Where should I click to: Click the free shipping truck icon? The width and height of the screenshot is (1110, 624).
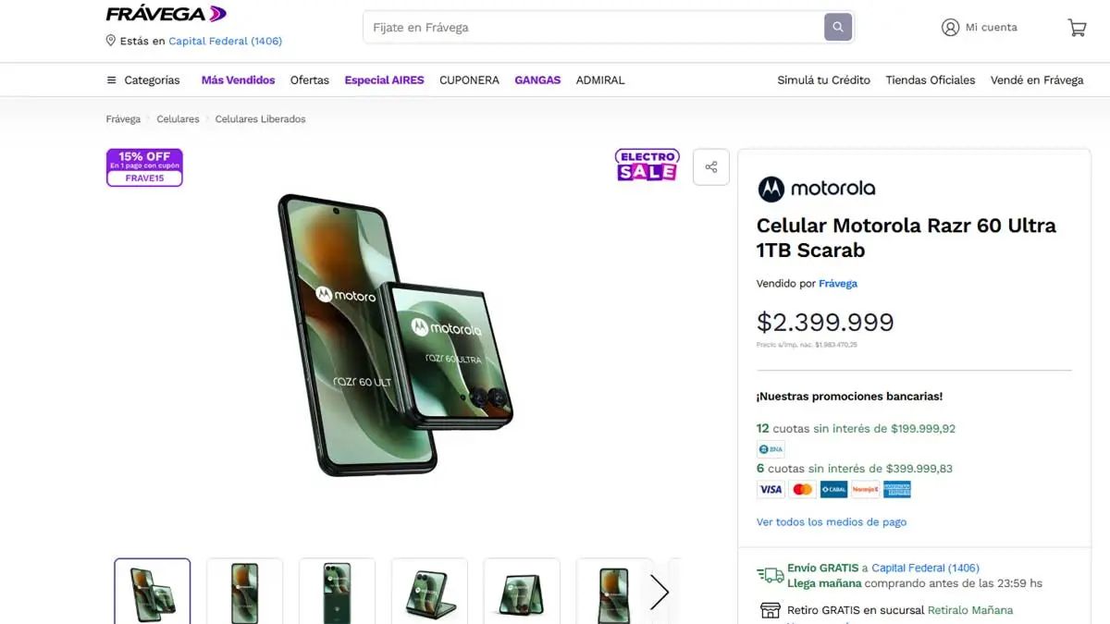tap(770, 573)
